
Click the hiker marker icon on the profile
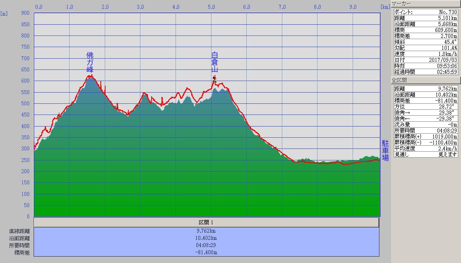(x=214, y=79)
